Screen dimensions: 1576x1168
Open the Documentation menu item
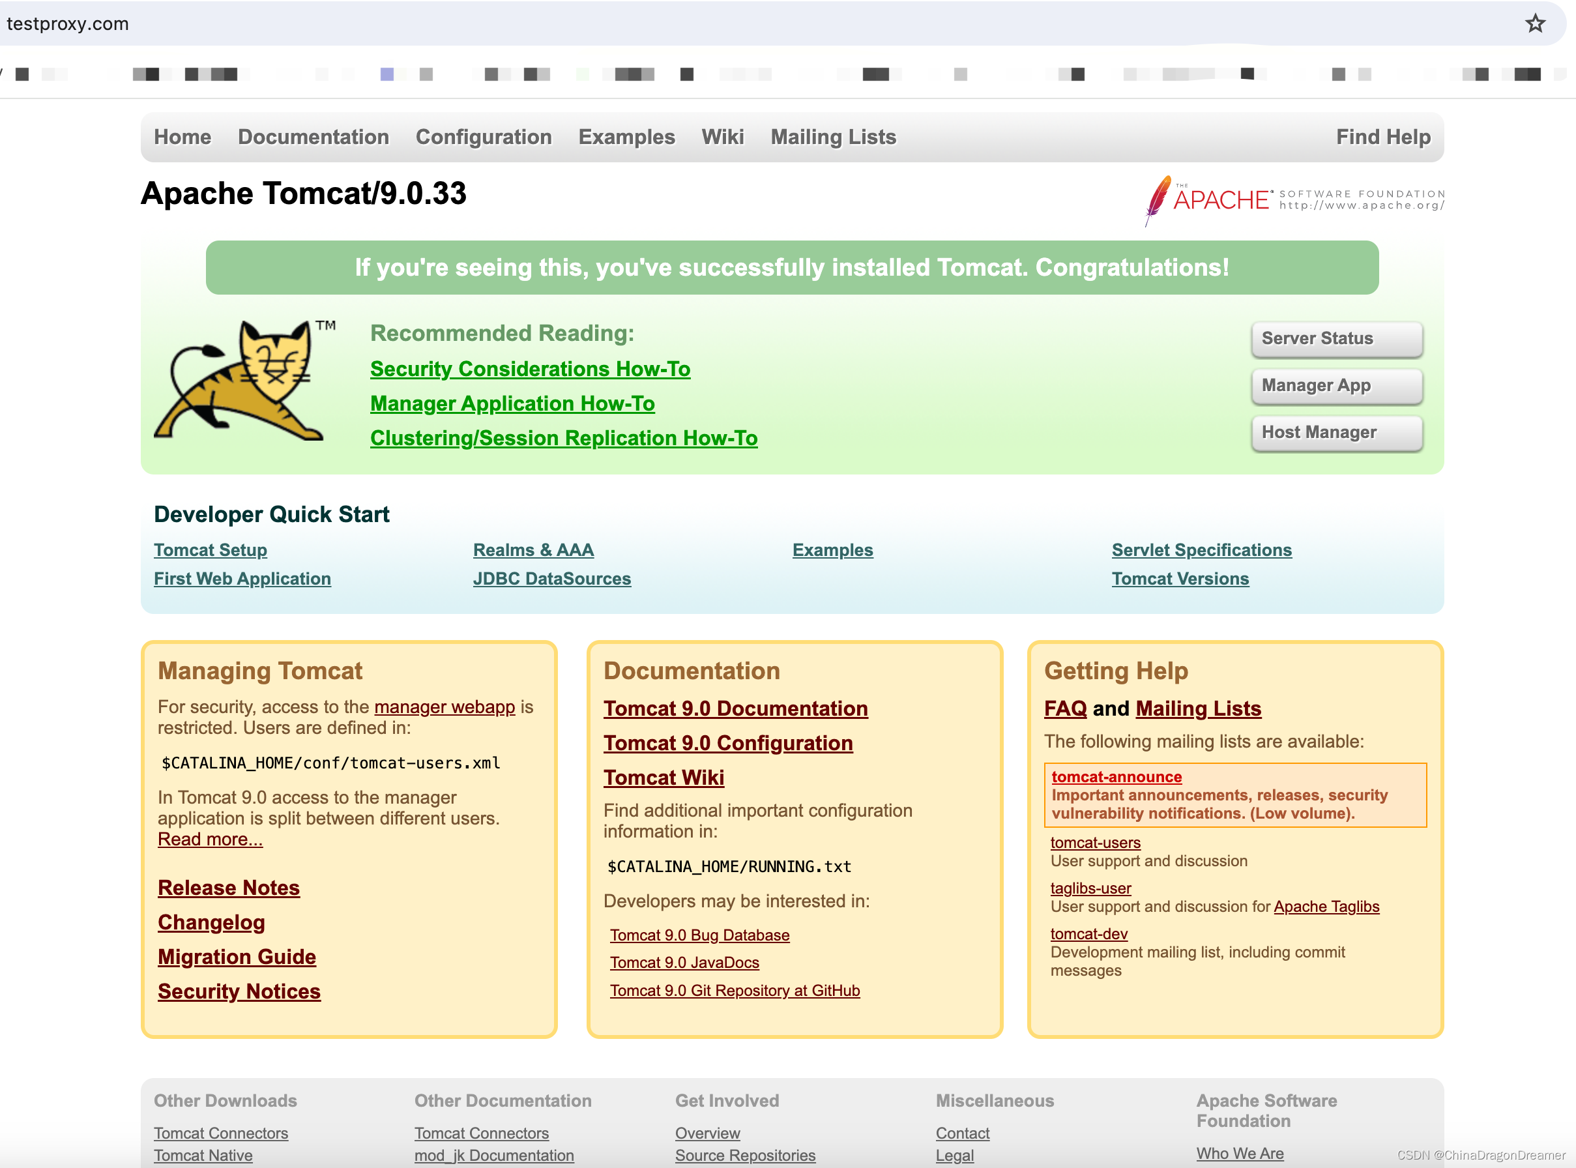pos(315,136)
